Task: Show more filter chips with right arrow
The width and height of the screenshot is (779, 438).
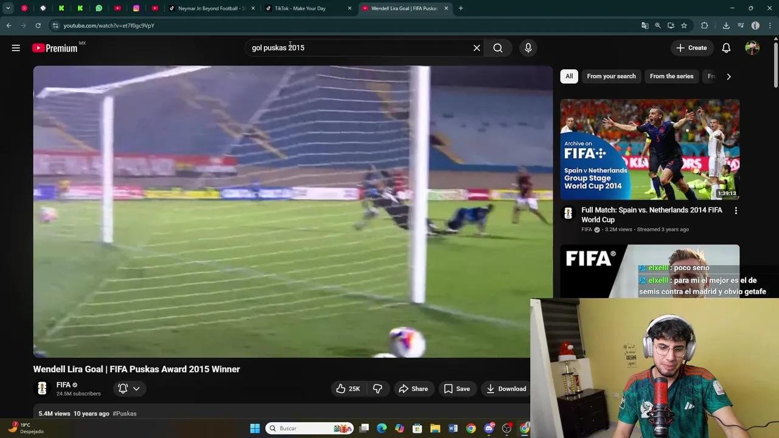Action: pyautogui.click(x=728, y=77)
